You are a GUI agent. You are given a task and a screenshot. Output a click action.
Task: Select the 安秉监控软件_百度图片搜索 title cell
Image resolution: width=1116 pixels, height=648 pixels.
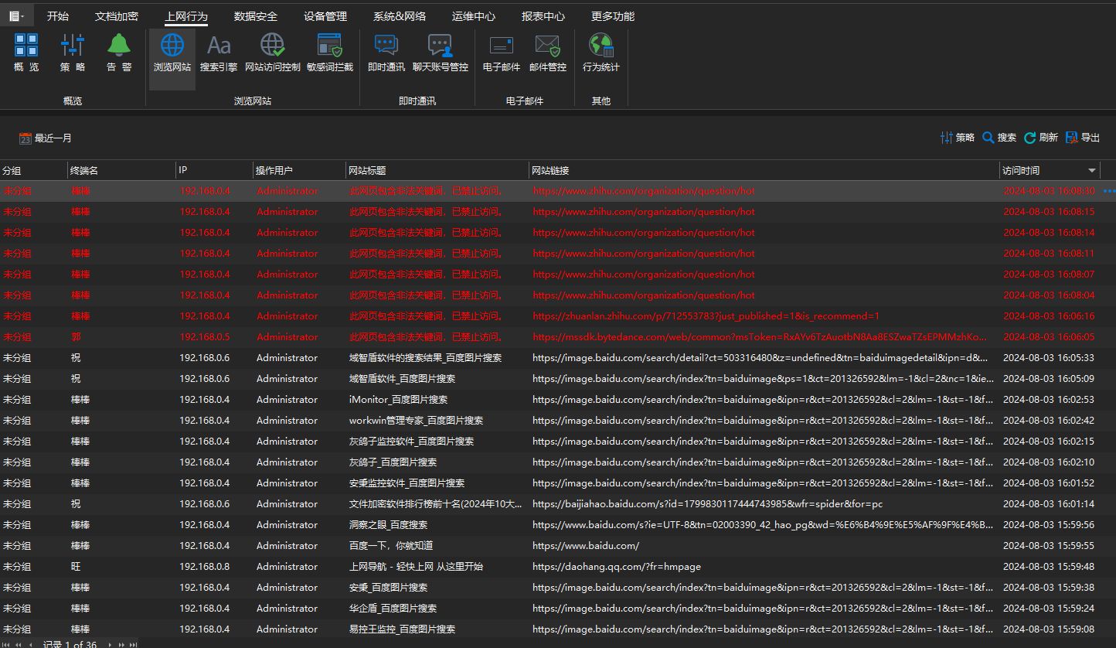(437, 483)
